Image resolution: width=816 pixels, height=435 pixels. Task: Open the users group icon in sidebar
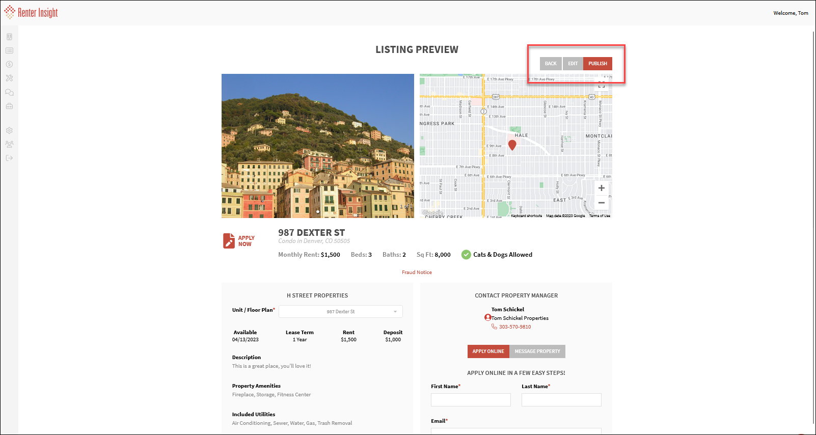(x=9, y=144)
